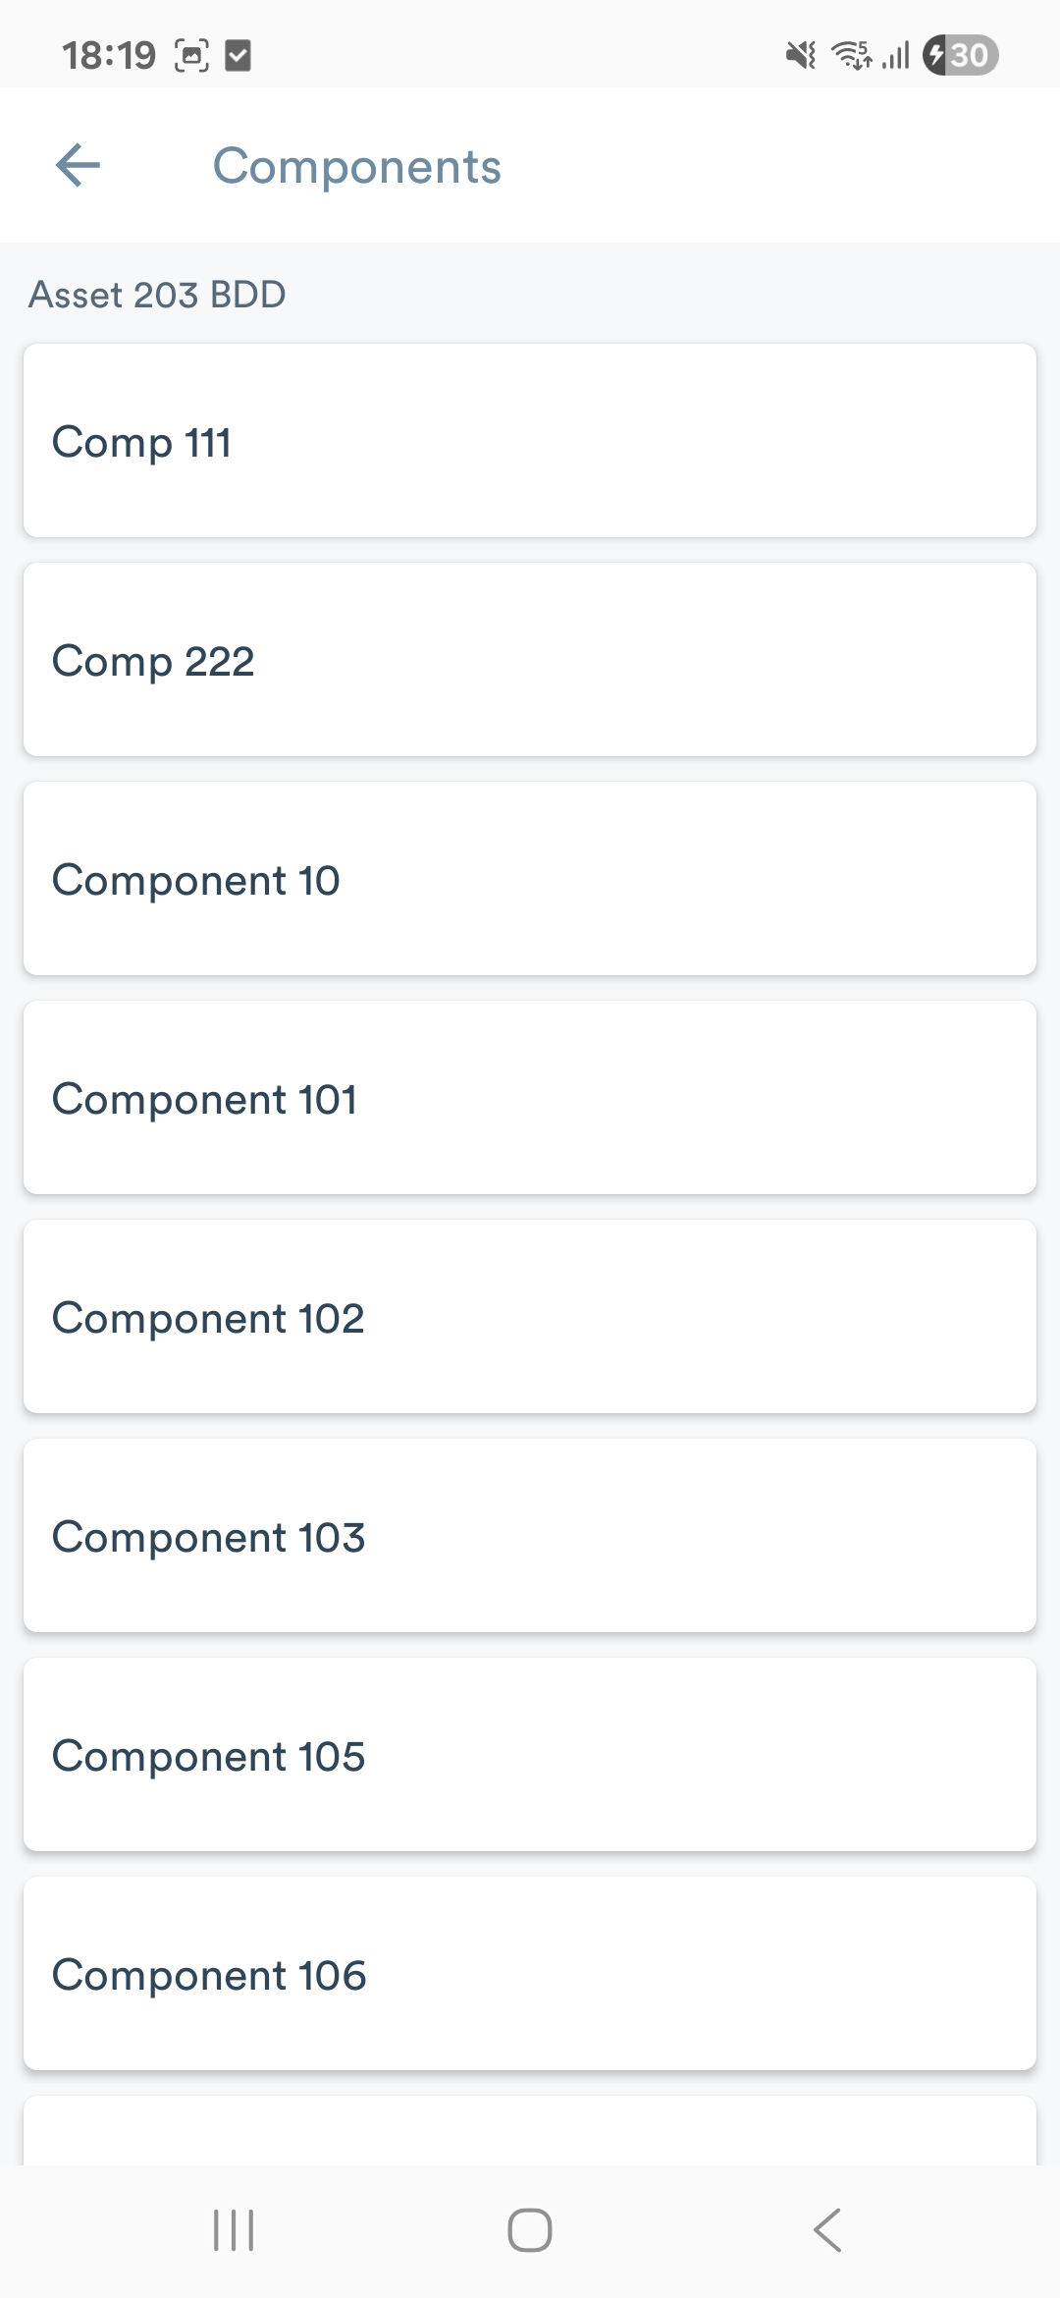This screenshot has width=1060, height=2298.
Task: Tap the back arrow in header
Action: coord(79,165)
